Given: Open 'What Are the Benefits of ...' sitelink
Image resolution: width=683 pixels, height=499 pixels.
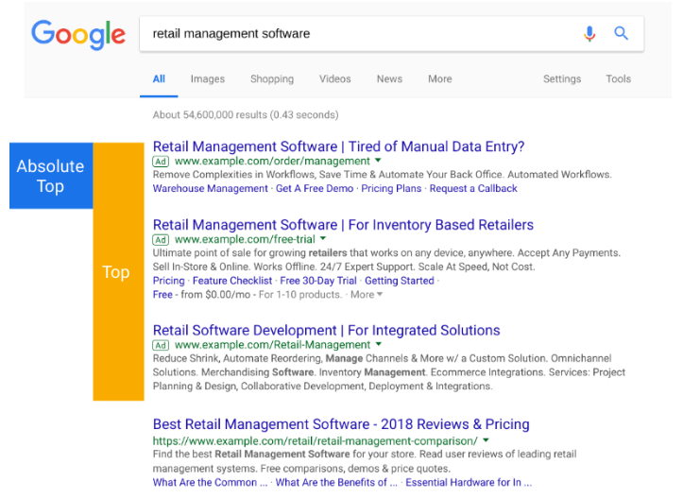Looking at the screenshot, I should coord(336,482).
